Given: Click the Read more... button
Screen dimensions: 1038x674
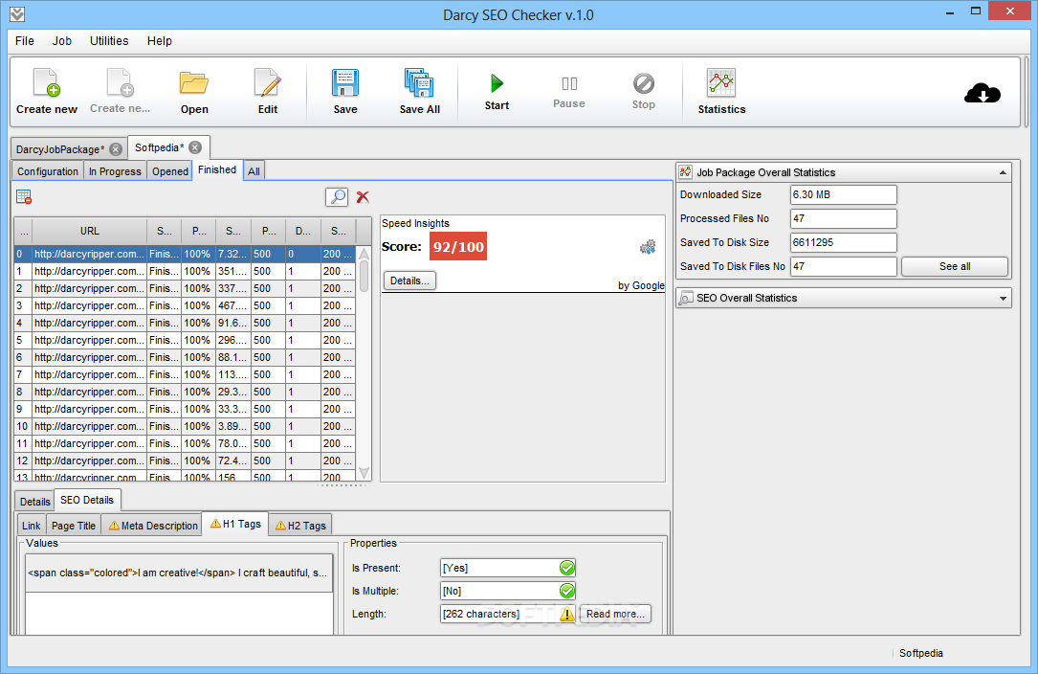Looking at the screenshot, I should pyautogui.click(x=615, y=614).
